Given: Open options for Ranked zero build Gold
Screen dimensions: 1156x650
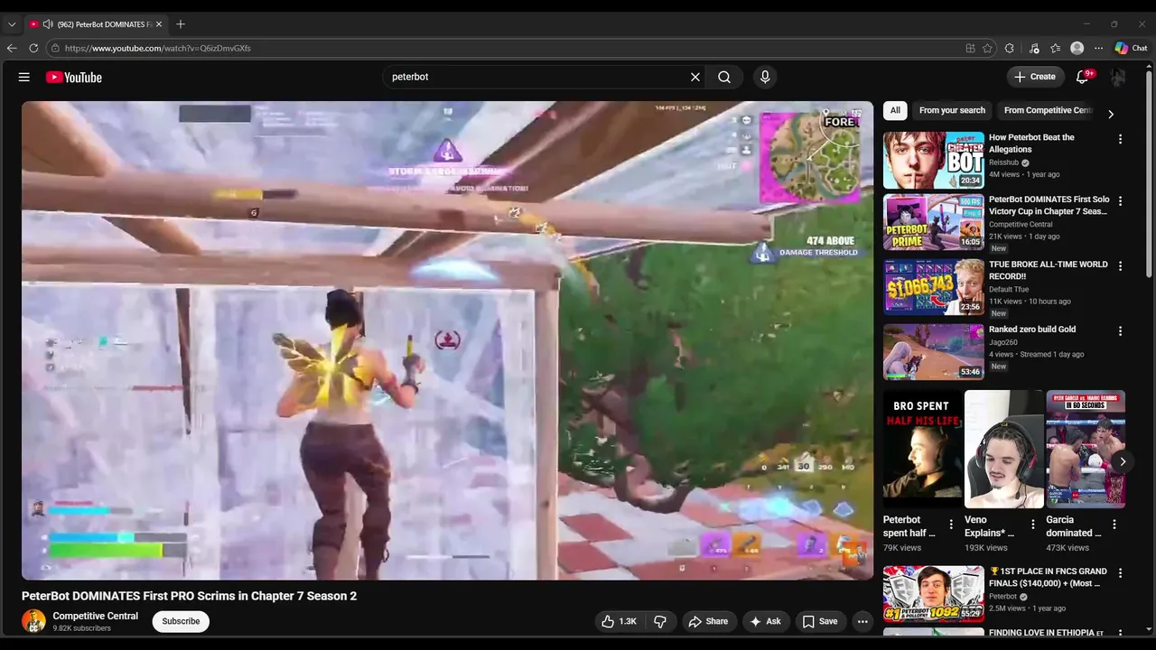Looking at the screenshot, I should (1120, 330).
